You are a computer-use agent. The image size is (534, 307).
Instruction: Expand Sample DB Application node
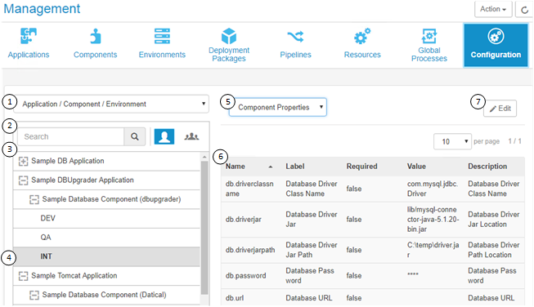coord(23,161)
